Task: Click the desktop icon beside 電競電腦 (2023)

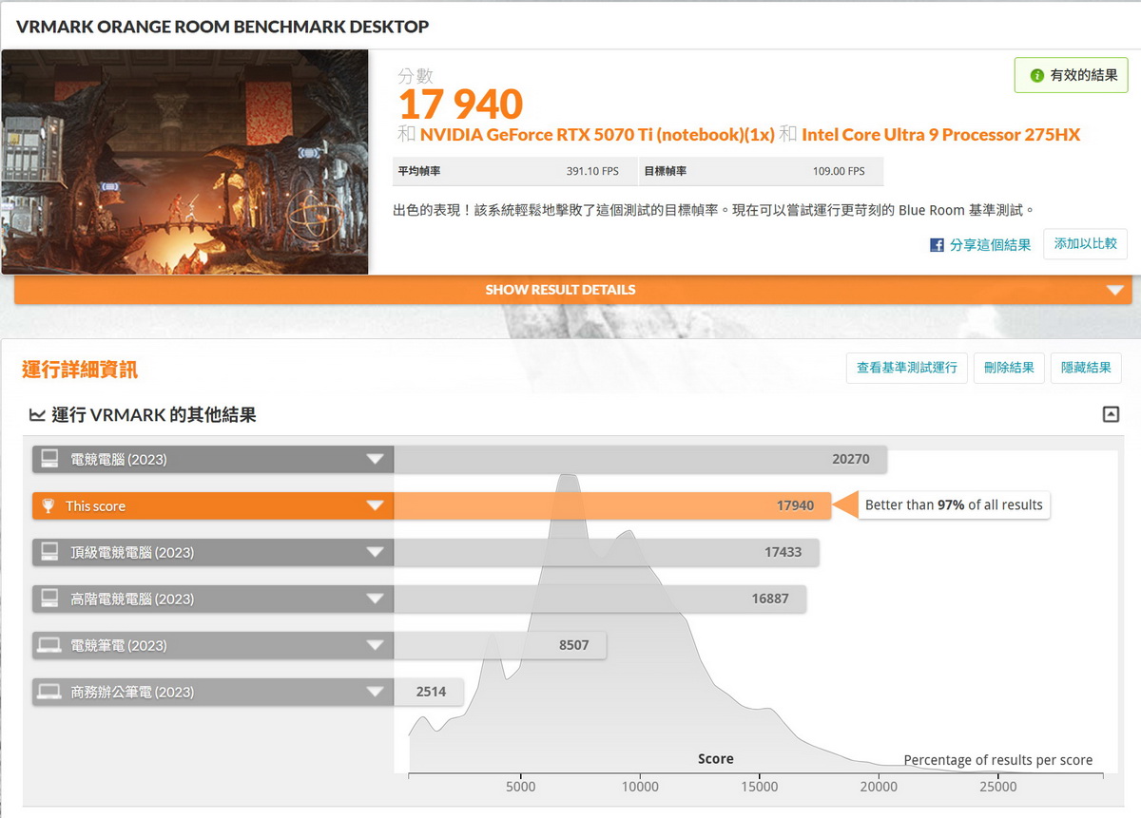Action: point(48,460)
